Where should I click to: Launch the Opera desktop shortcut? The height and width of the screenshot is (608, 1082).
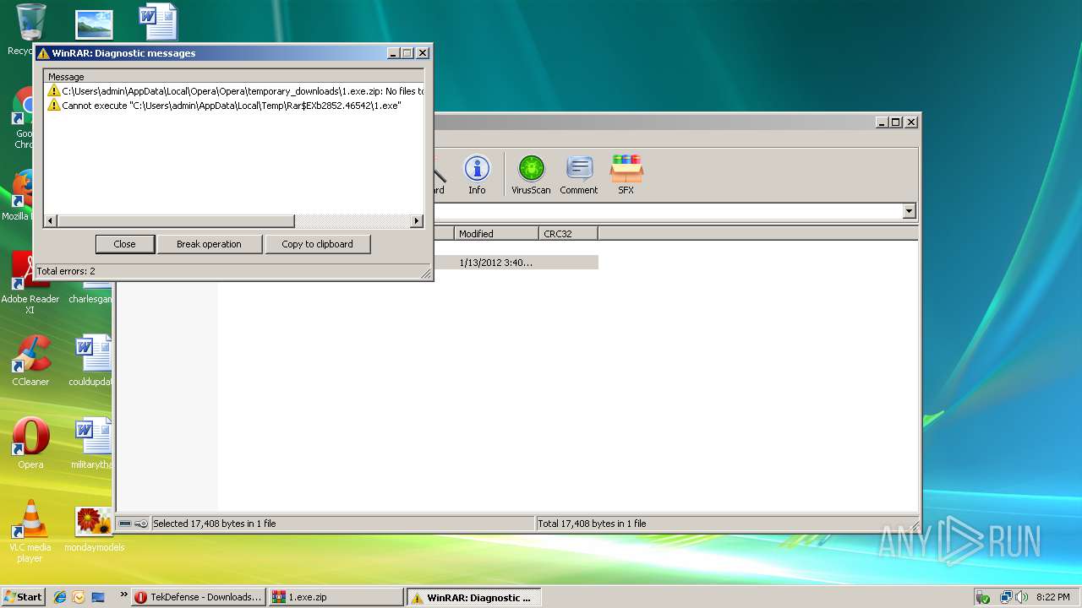(30, 443)
